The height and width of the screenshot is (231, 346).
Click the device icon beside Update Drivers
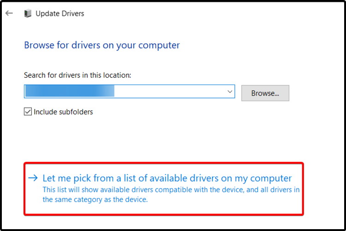click(28, 13)
